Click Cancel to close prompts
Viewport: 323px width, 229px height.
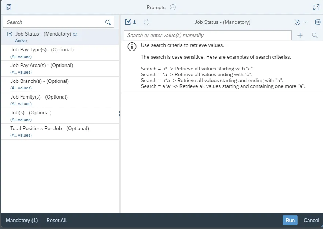click(x=311, y=220)
